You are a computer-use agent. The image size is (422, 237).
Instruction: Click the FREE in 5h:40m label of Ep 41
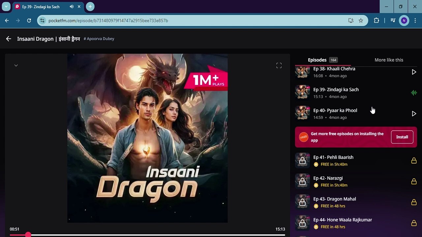click(x=334, y=164)
